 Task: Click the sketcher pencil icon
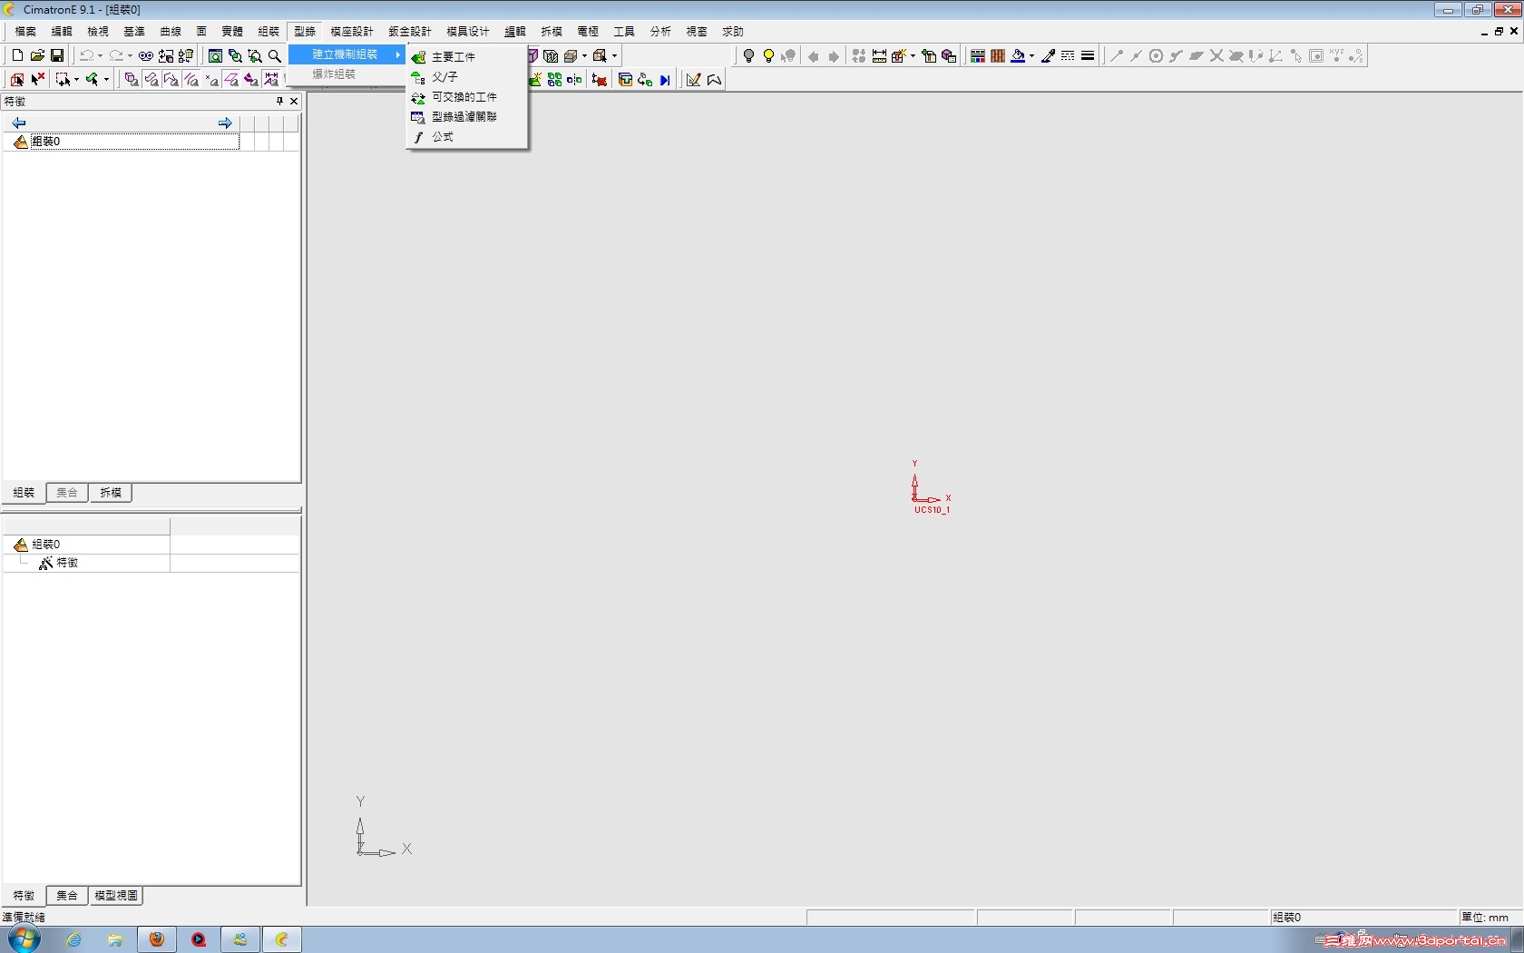(x=694, y=79)
